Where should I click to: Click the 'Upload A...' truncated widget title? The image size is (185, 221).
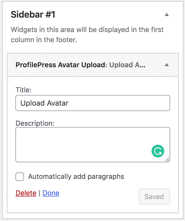click(x=127, y=65)
